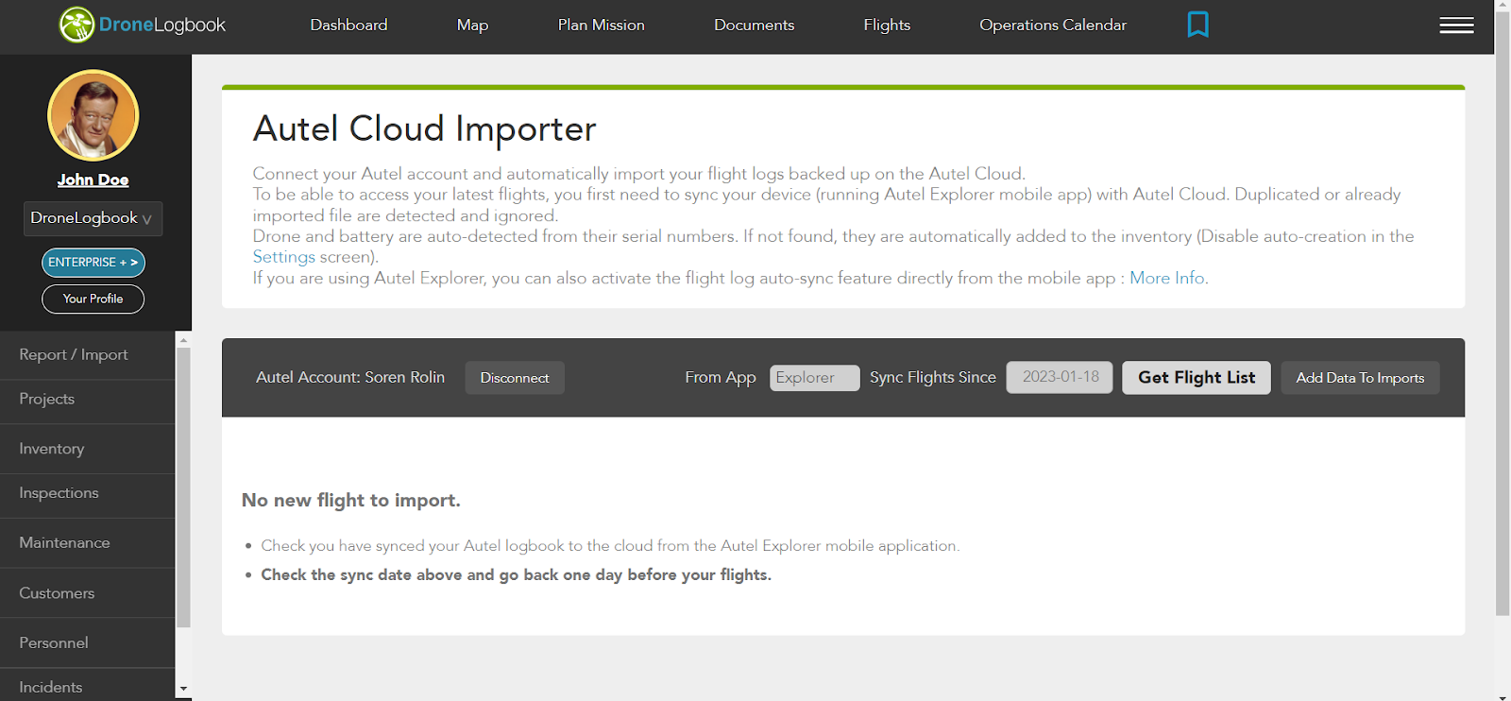Expand the Customers sidebar section
The height and width of the screenshot is (701, 1511).
(x=88, y=593)
